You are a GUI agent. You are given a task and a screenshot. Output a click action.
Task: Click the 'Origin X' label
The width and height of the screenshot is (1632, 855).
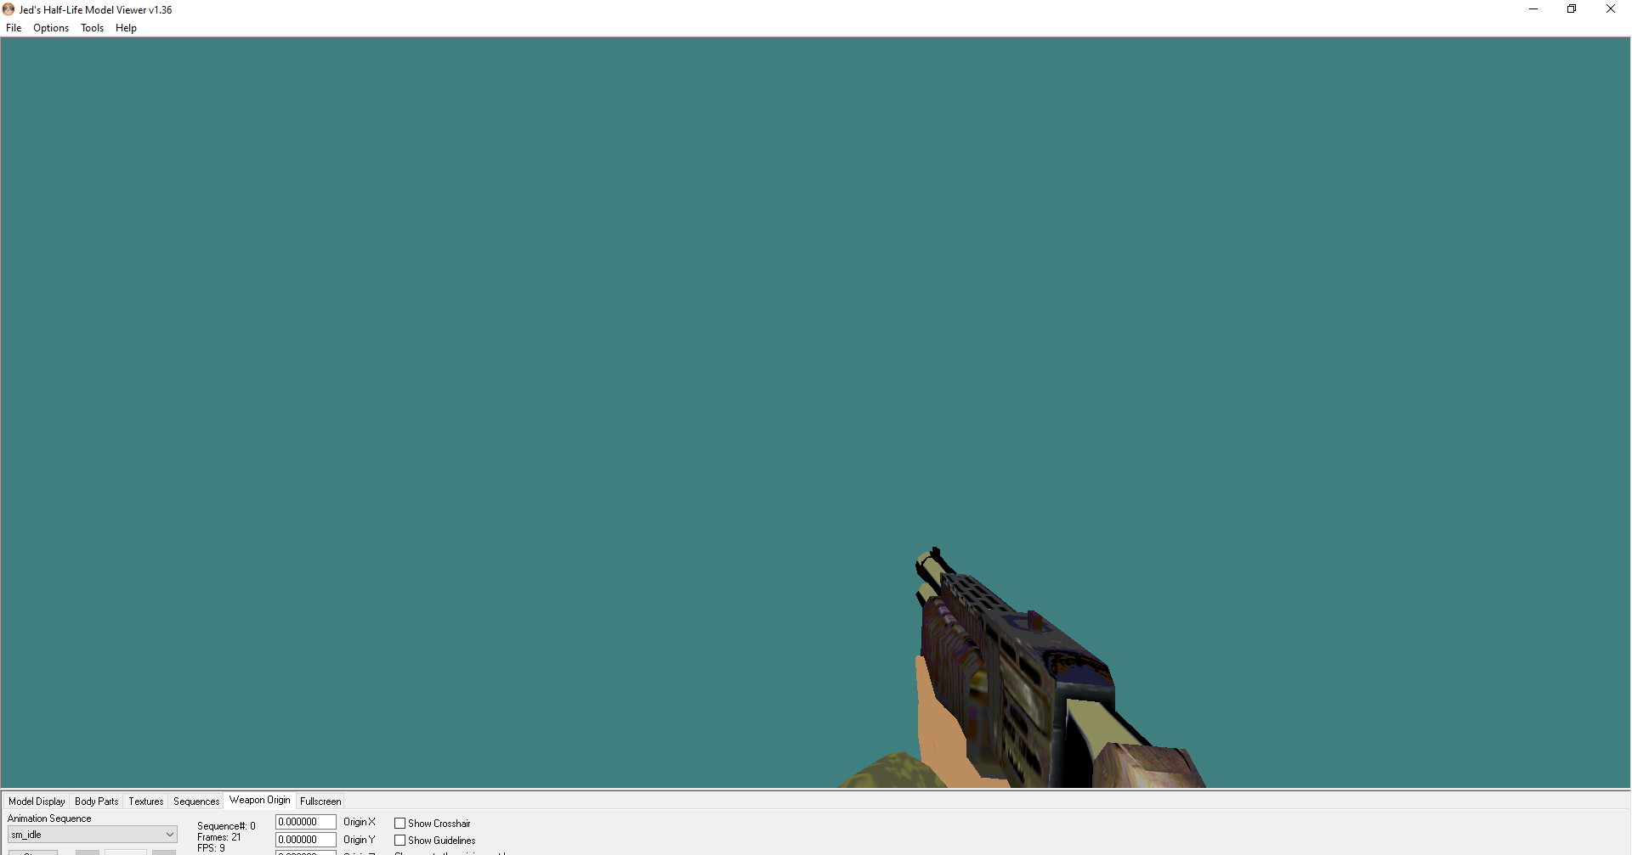tap(360, 822)
